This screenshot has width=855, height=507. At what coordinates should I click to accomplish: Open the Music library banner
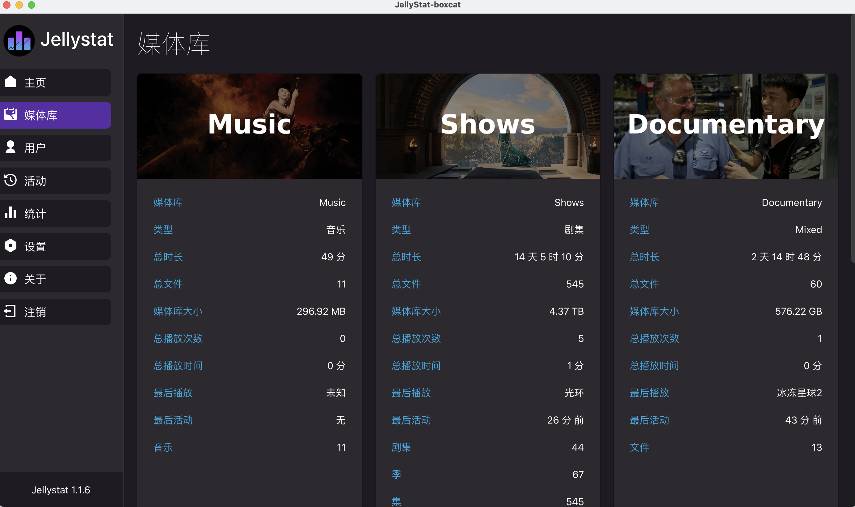pyautogui.click(x=250, y=126)
